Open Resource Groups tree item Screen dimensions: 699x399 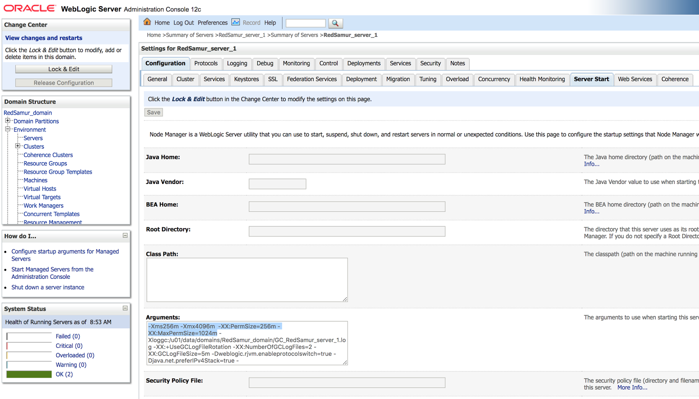point(45,163)
